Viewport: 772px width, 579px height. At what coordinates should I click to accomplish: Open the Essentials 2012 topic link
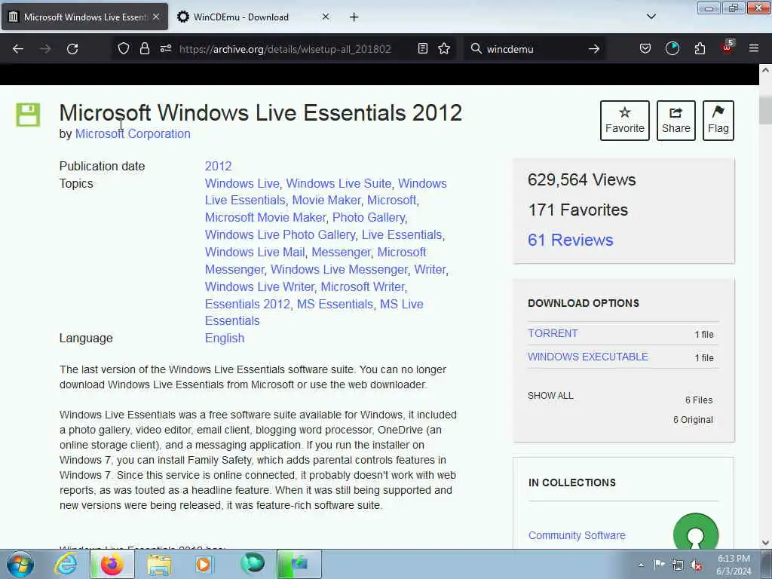(247, 305)
